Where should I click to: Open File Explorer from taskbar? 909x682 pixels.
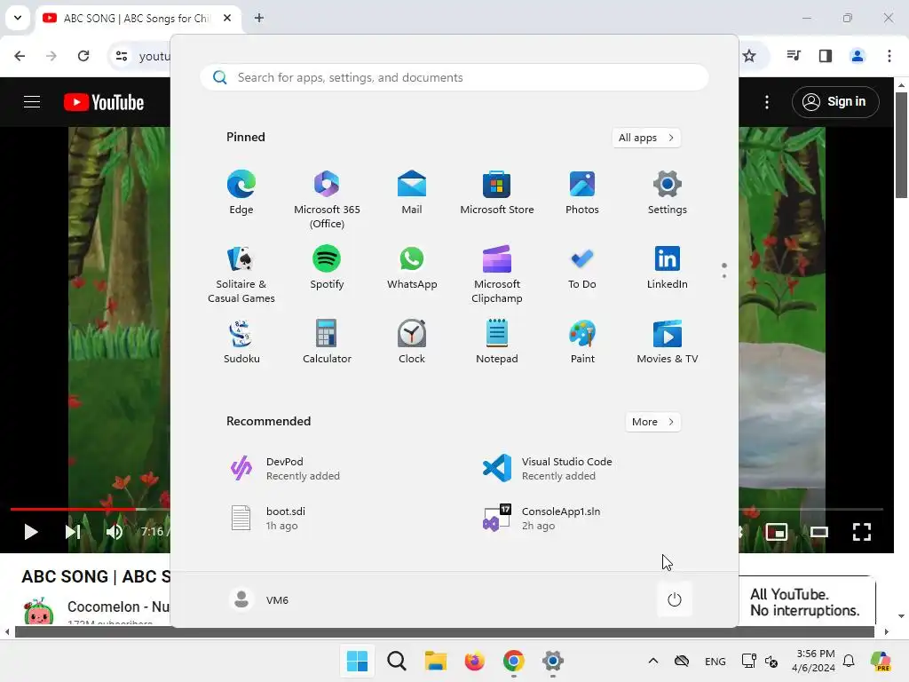coord(435,661)
